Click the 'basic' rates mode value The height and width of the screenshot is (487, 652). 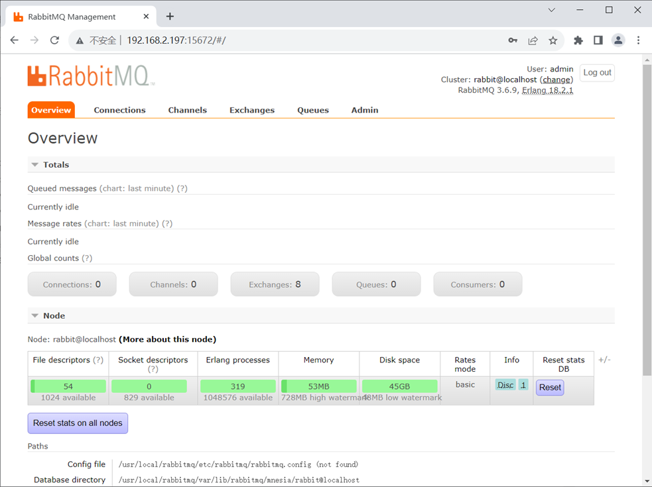[465, 385]
